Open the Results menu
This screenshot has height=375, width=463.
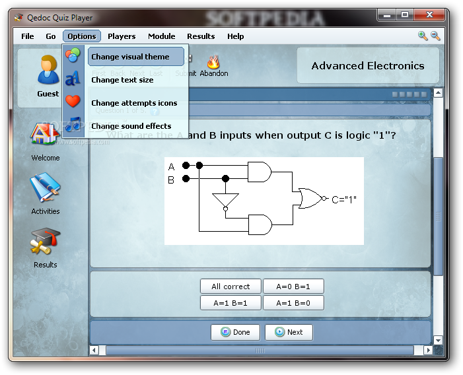pos(201,36)
